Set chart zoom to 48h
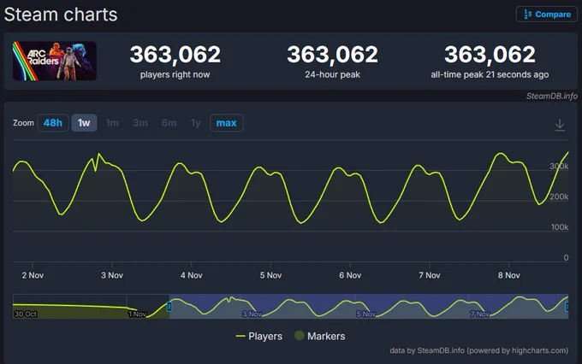This screenshot has width=582, height=364. 52,123
